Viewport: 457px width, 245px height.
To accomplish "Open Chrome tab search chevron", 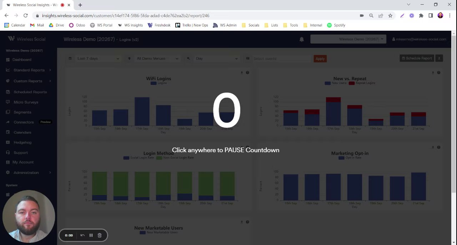I will point(408,5).
